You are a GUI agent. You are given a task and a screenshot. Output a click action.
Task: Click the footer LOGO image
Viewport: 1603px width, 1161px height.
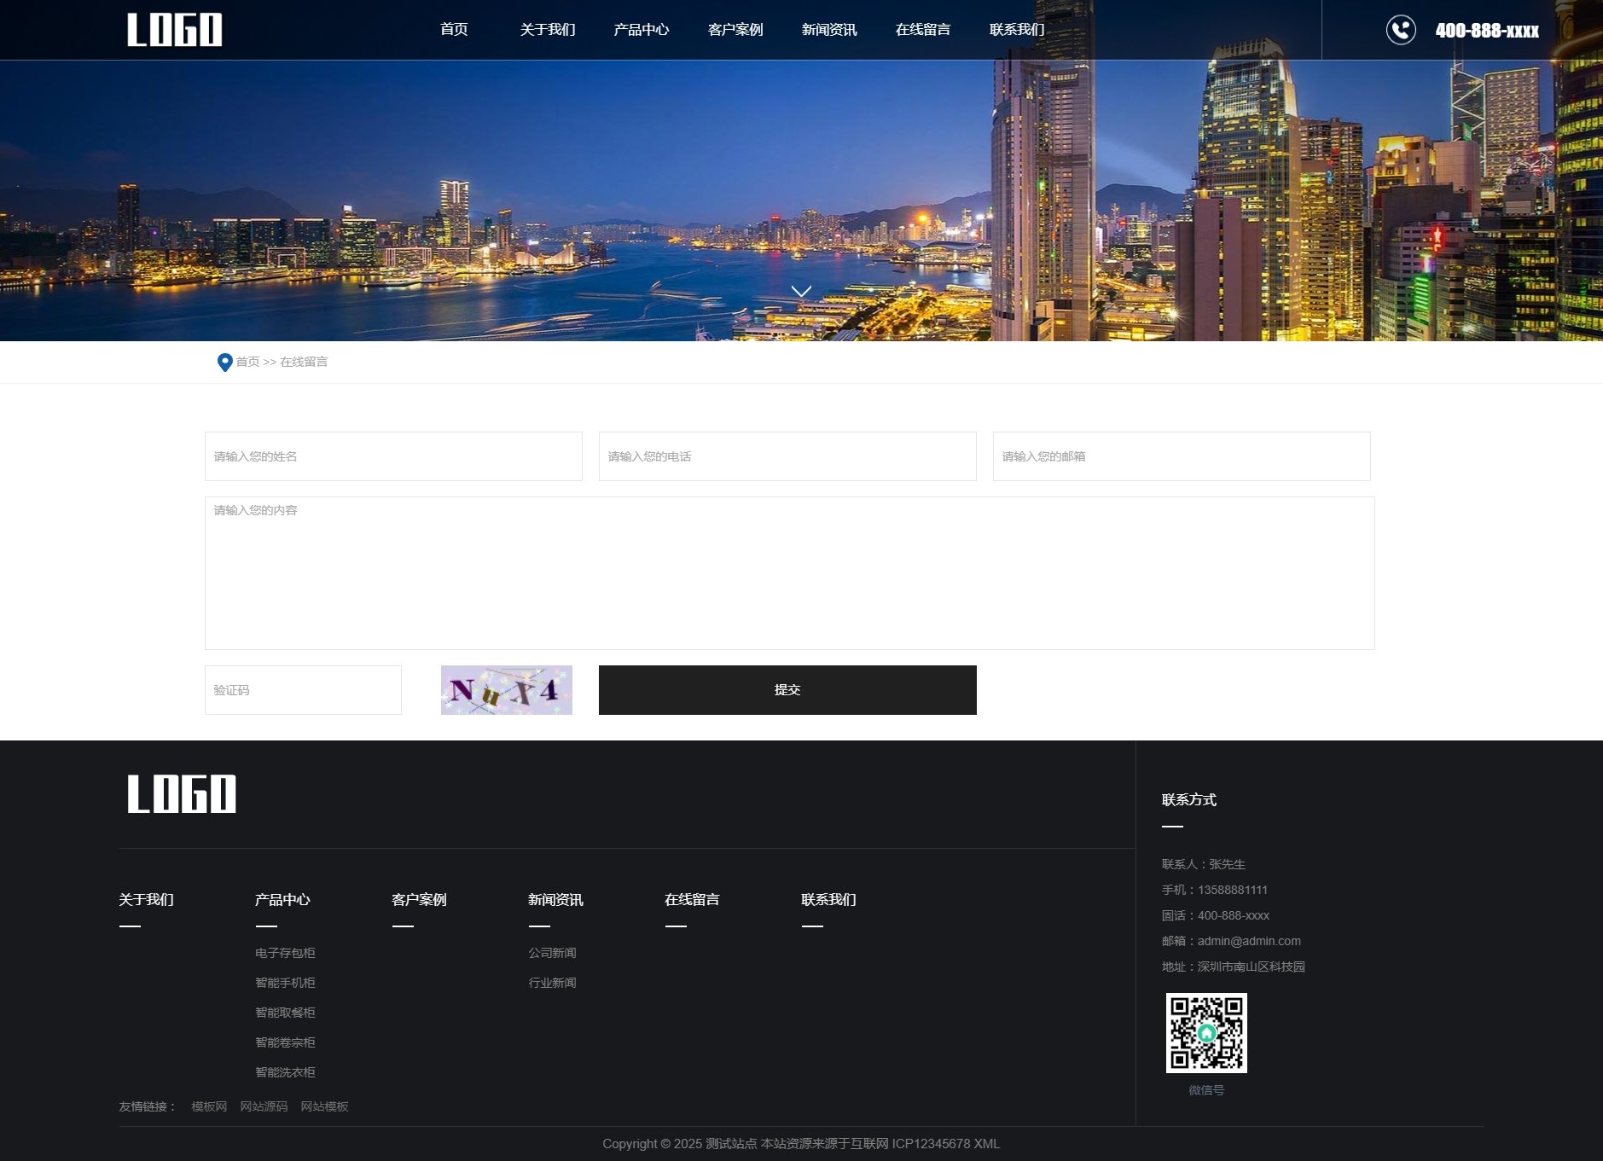pos(182,794)
